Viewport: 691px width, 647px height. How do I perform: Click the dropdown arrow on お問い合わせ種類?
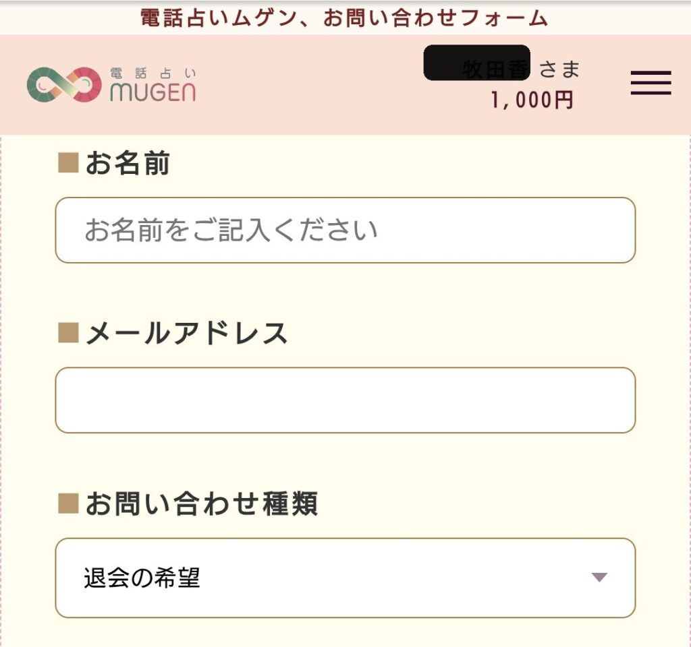tap(599, 578)
